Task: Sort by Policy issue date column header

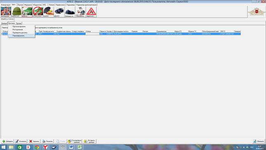Action: coord(122,31)
